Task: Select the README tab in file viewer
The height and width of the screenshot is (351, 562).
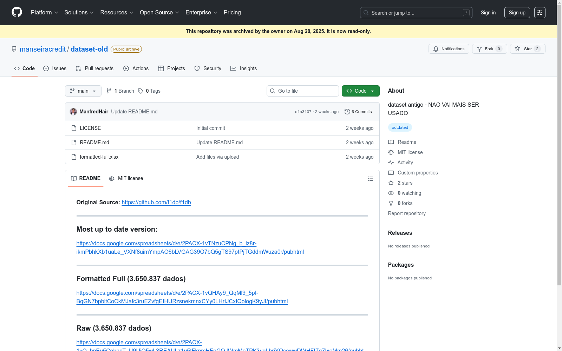Action: coord(86,178)
